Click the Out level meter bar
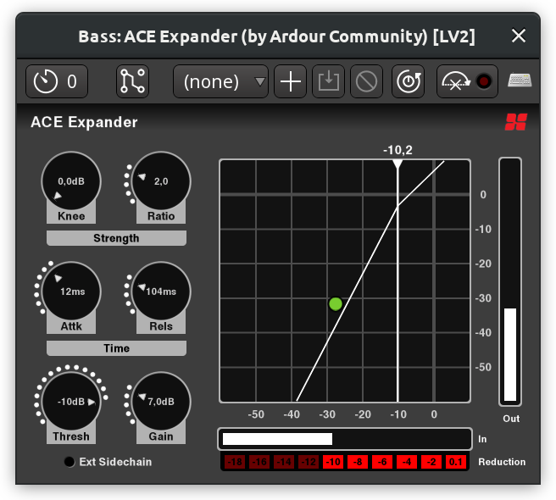 510,281
